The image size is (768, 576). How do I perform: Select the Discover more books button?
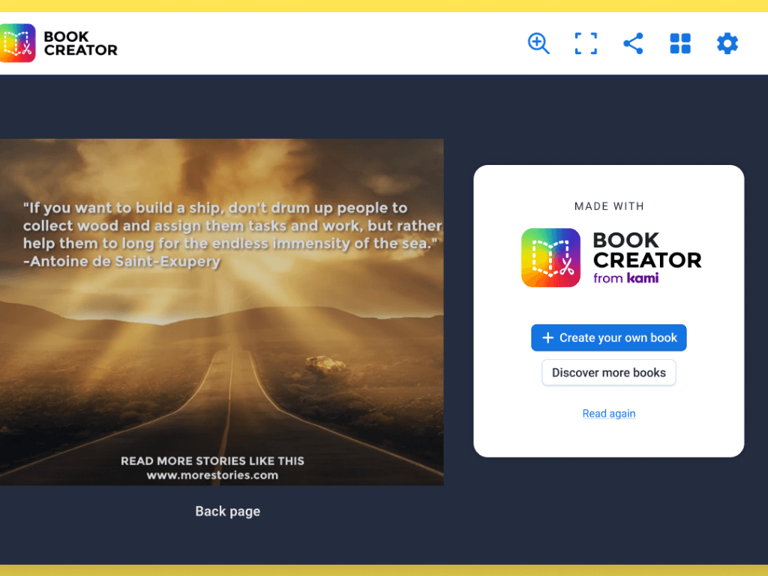pos(608,373)
